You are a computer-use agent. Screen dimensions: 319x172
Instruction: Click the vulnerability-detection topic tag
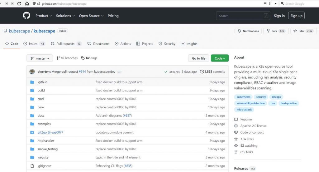(x=250, y=103)
